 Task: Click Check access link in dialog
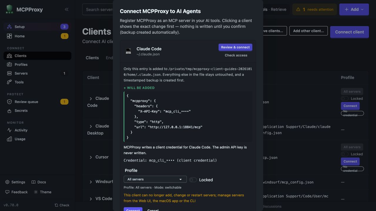pyautogui.click(x=236, y=55)
